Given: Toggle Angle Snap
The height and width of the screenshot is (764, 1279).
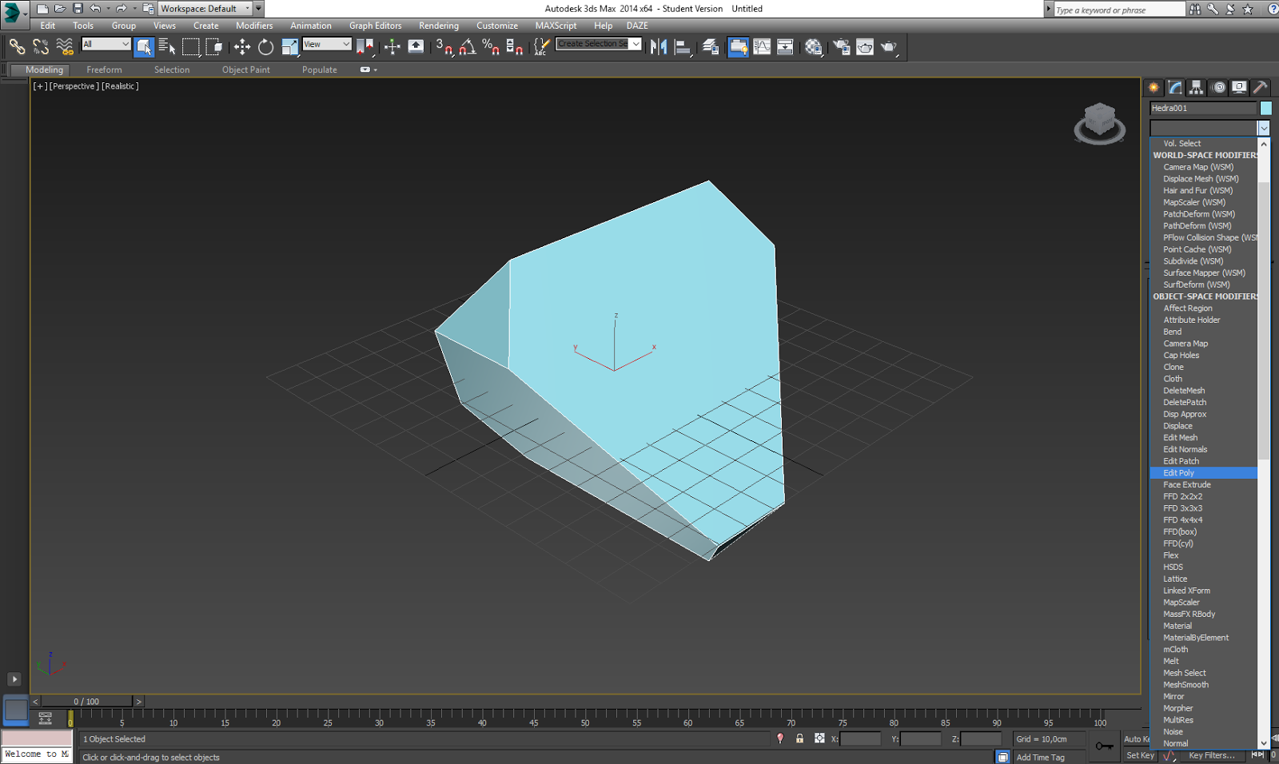Looking at the screenshot, I should pyautogui.click(x=468, y=47).
